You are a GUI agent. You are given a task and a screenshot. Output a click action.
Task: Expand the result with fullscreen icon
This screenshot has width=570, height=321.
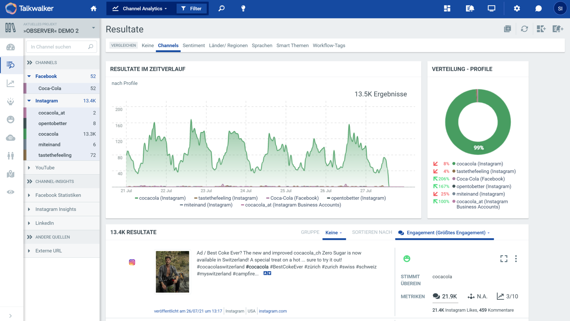(504, 259)
